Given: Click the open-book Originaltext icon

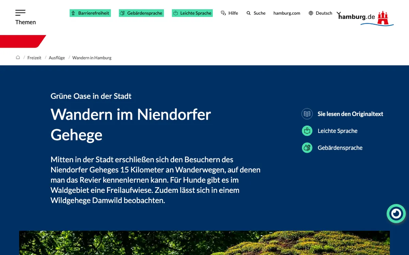Looking at the screenshot, I should [x=307, y=114].
